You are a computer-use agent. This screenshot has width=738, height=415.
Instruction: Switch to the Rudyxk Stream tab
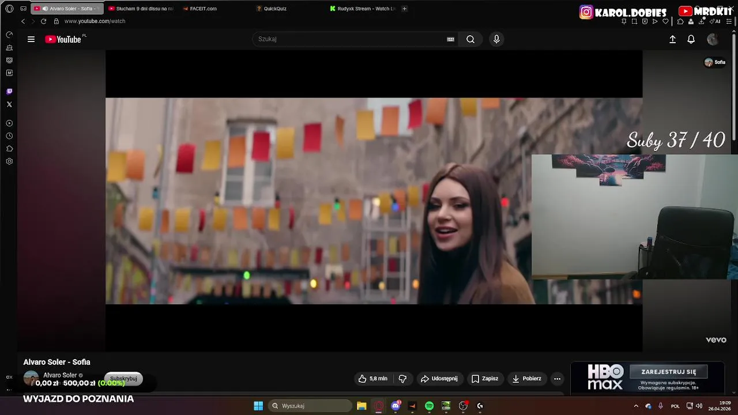click(x=362, y=9)
